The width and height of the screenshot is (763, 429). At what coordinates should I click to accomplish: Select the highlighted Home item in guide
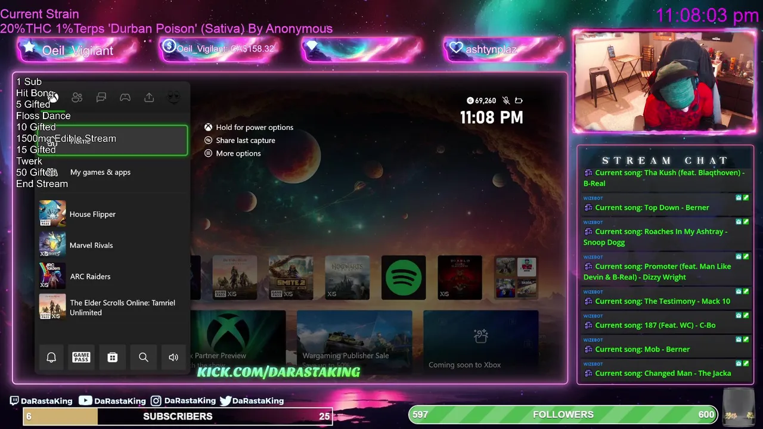tap(111, 140)
